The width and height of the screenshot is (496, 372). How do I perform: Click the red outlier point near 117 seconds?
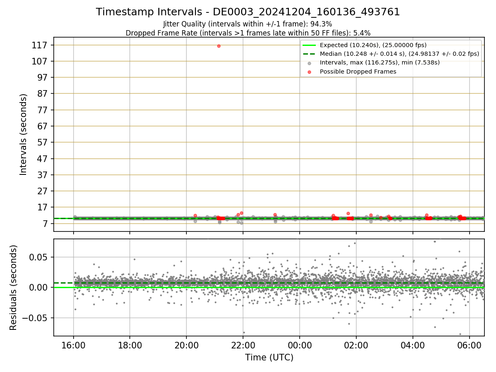tap(219, 46)
